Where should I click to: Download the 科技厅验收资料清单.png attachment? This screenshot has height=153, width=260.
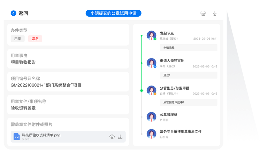point(120,137)
